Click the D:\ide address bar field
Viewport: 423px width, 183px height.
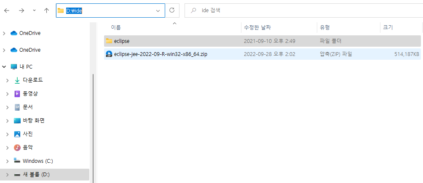110,11
